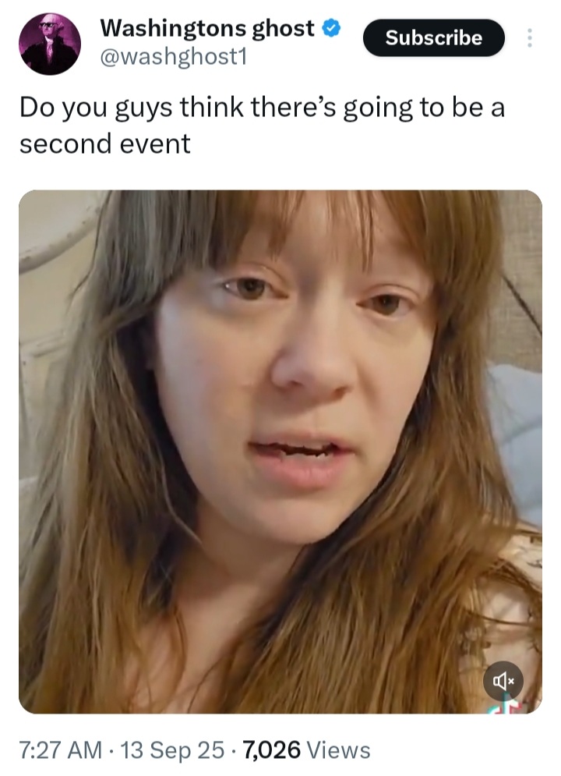561x776 pixels.
Task: Click the second event line of the tweet
Action: point(104,144)
